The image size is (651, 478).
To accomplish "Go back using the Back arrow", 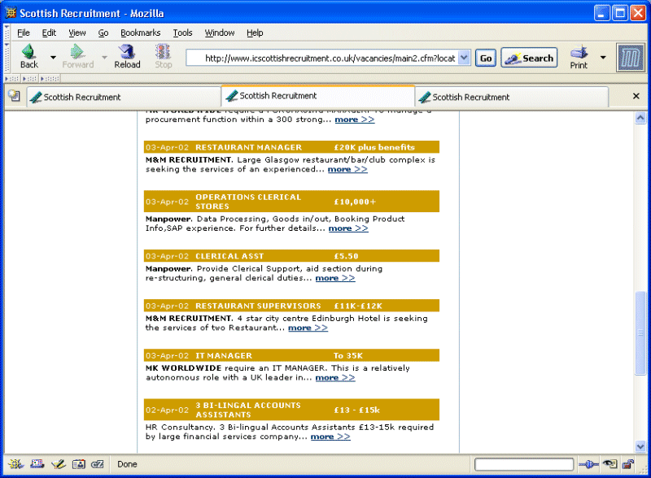I will pyautogui.click(x=29, y=56).
